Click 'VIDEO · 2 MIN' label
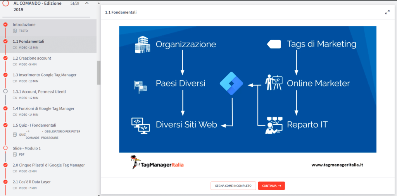Image resolution: width=397 pixels, height=196 pixels. (x=28, y=171)
